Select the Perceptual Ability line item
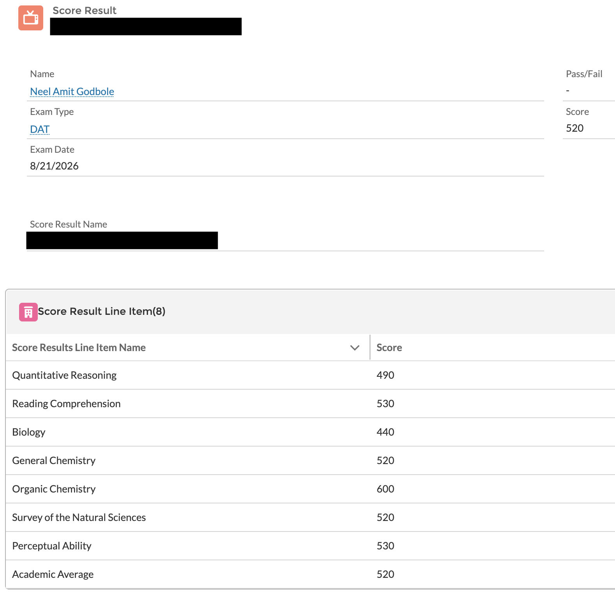 click(52, 546)
